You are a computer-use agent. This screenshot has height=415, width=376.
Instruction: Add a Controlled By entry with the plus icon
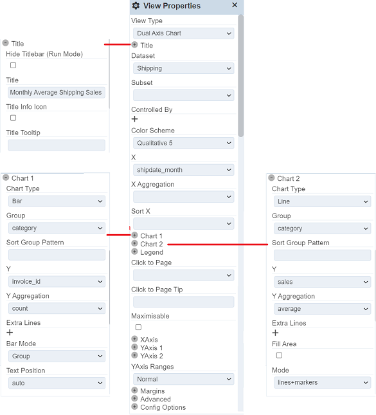(134, 119)
